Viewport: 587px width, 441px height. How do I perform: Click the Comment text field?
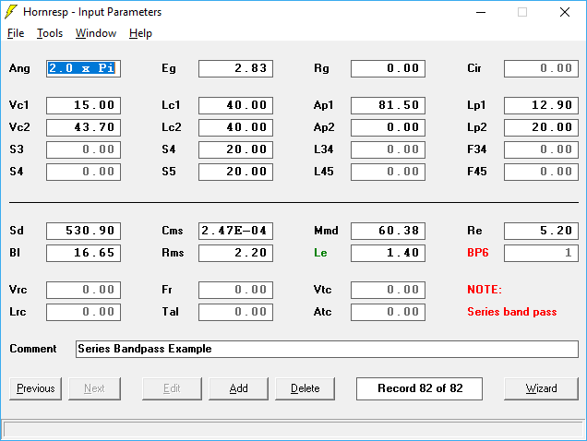(x=327, y=349)
